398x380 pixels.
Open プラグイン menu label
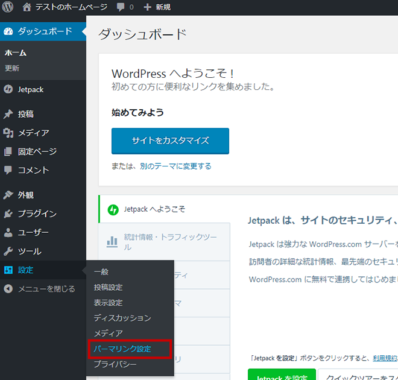click(x=37, y=214)
